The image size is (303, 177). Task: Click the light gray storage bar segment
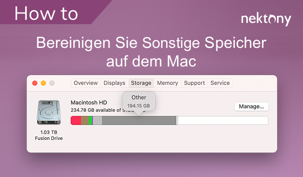(x=97, y=120)
